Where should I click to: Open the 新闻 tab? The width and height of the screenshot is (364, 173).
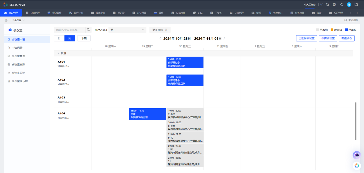pos(256,13)
